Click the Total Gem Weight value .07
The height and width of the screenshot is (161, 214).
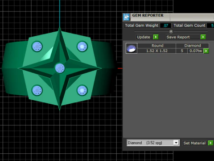pos(165,25)
